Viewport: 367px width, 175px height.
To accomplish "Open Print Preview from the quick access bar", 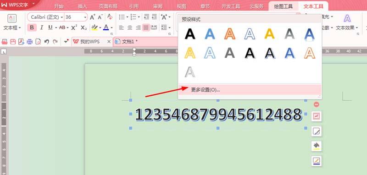I will (38, 42).
